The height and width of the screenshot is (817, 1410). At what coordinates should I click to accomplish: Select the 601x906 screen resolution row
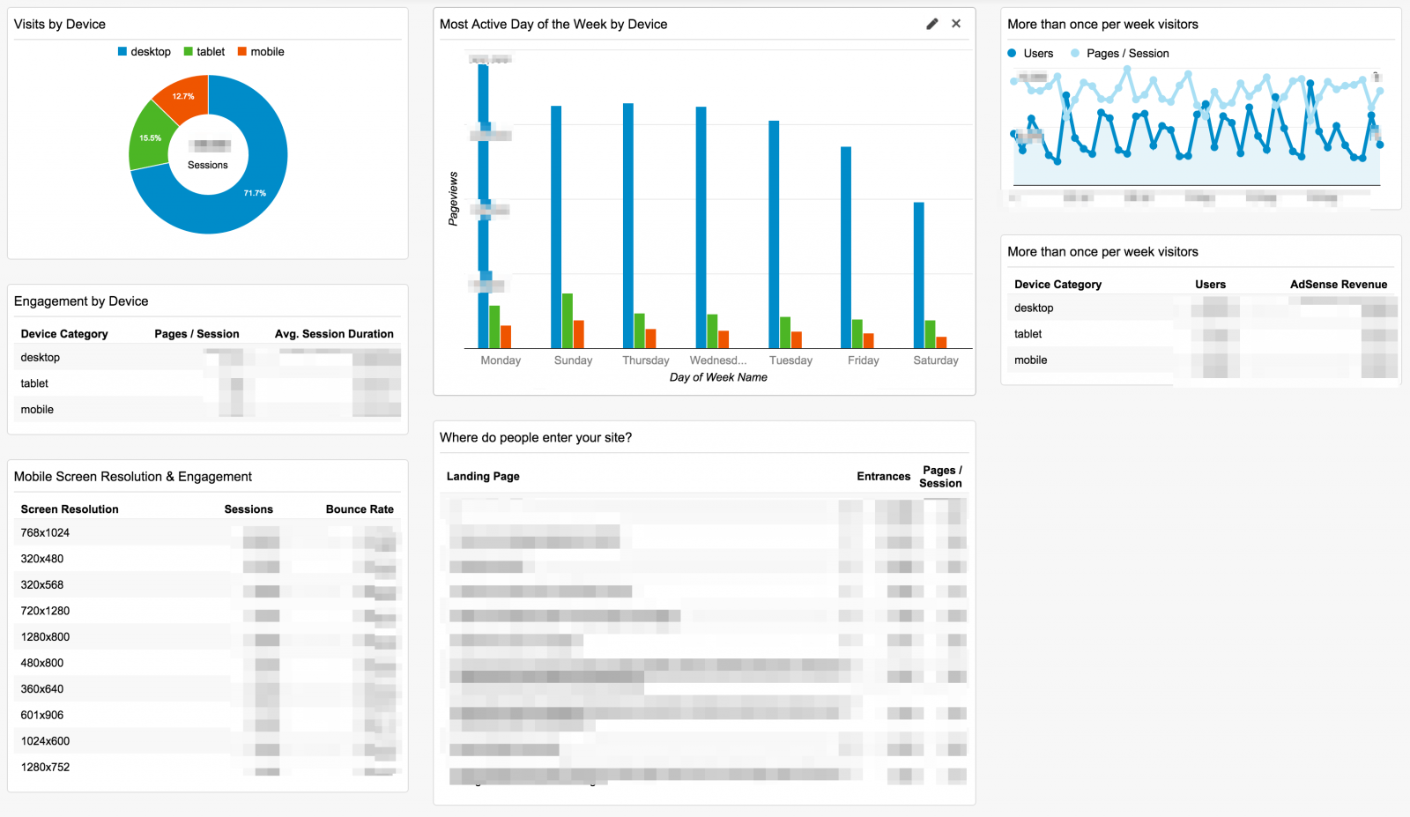coord(208,715)
